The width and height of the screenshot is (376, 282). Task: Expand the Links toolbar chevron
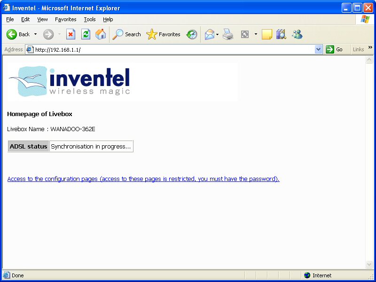coord(370,47)
